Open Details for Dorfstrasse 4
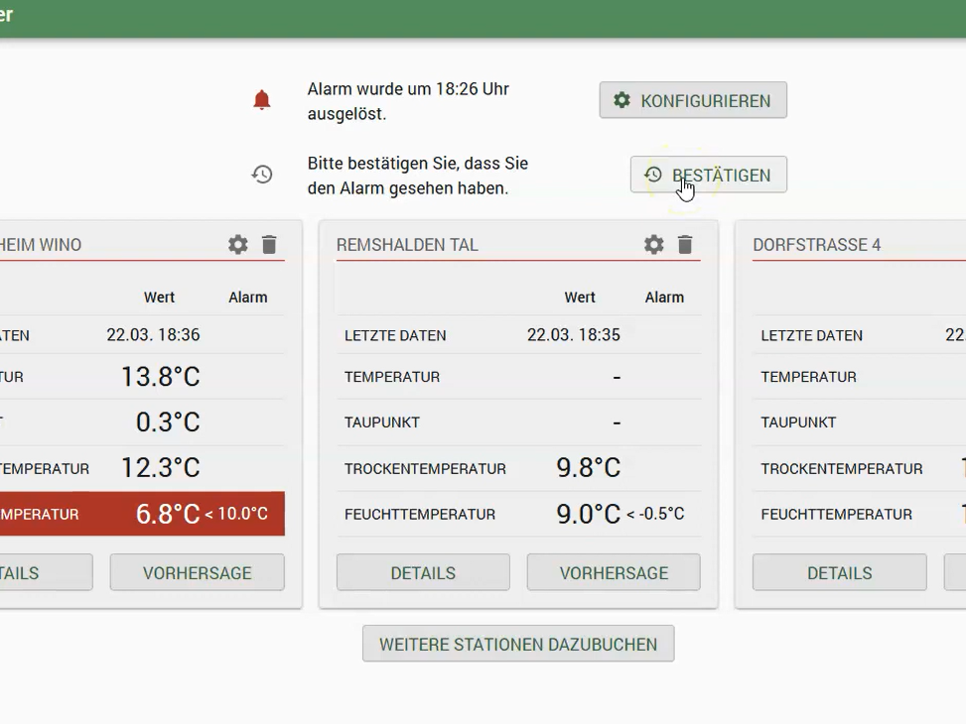 (x=840, y=572)
